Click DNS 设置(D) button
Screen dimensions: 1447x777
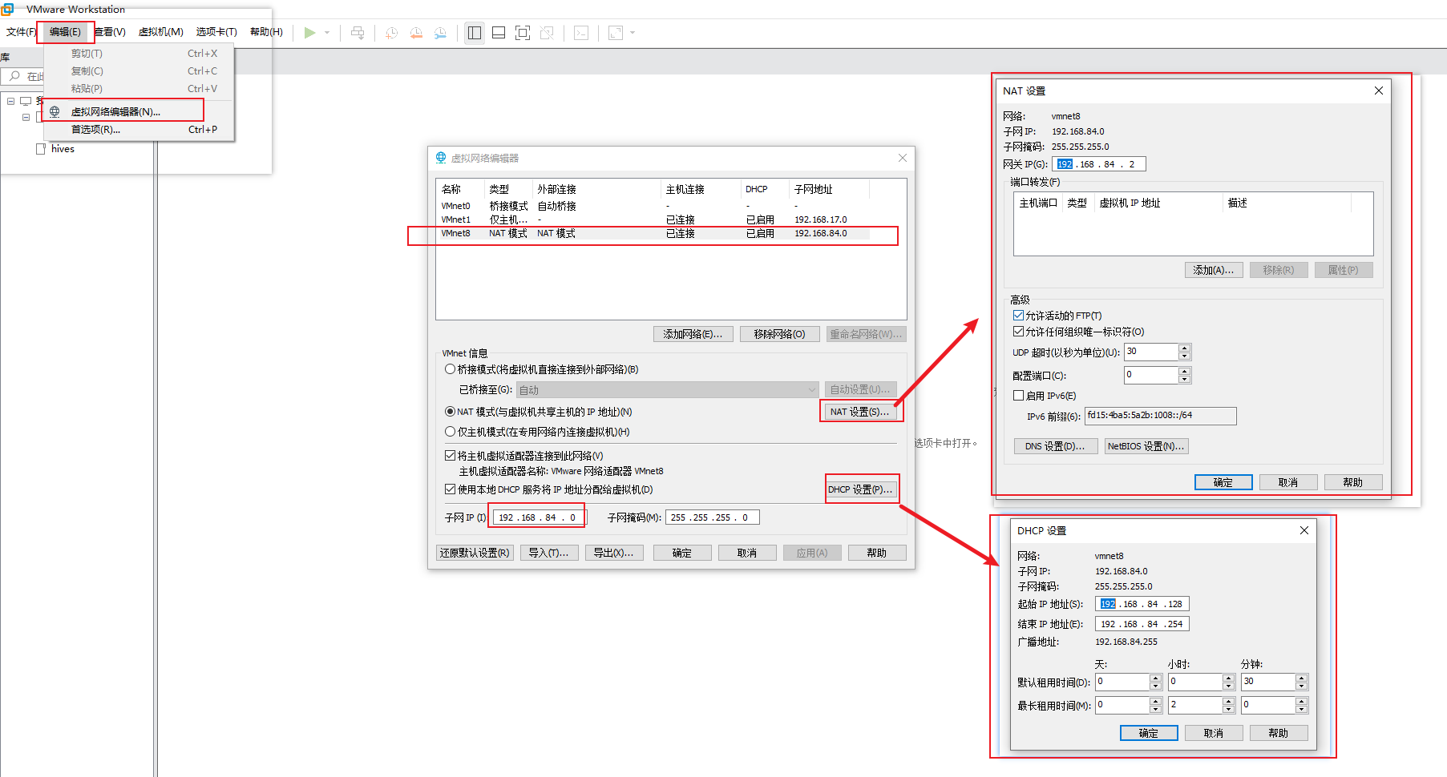pyautogui.click(x=1055, y=446)
